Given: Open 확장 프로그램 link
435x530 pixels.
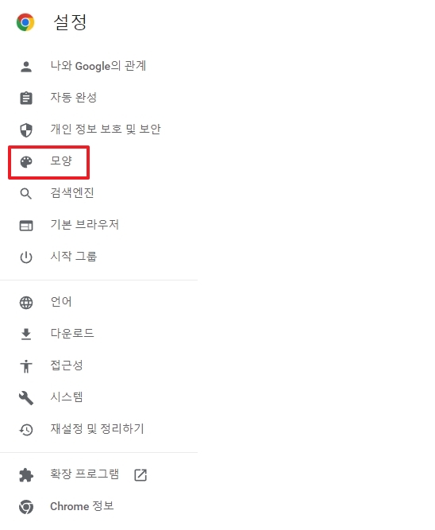Looking at the screenshot, I should tap(84, 474).
